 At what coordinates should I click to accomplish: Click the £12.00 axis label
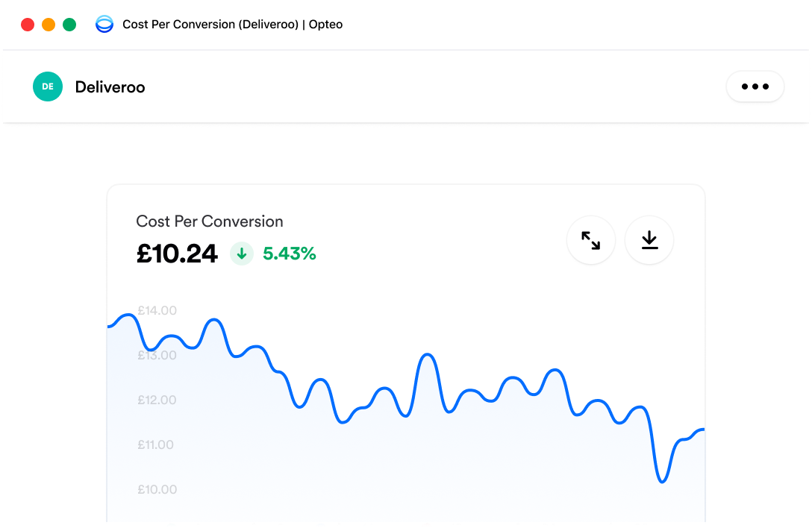pos(157,400)
